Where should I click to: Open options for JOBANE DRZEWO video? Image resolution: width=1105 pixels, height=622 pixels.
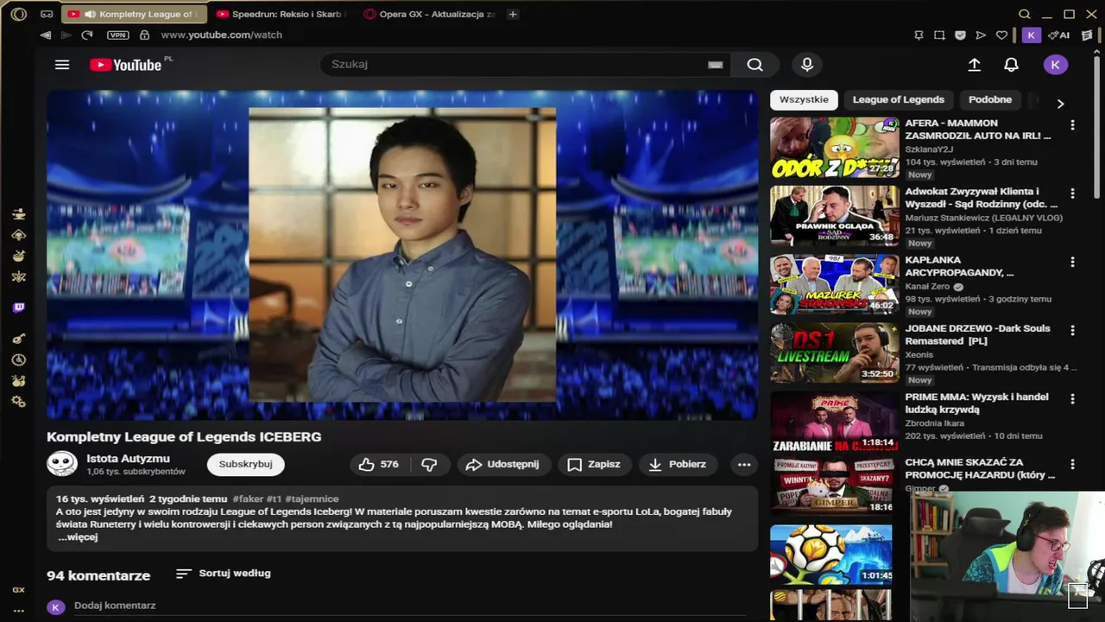coord(1072,330)
